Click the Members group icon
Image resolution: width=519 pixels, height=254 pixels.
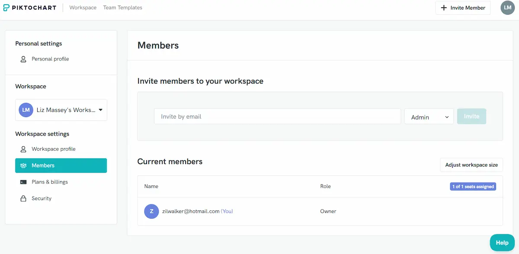click(23, 165)
